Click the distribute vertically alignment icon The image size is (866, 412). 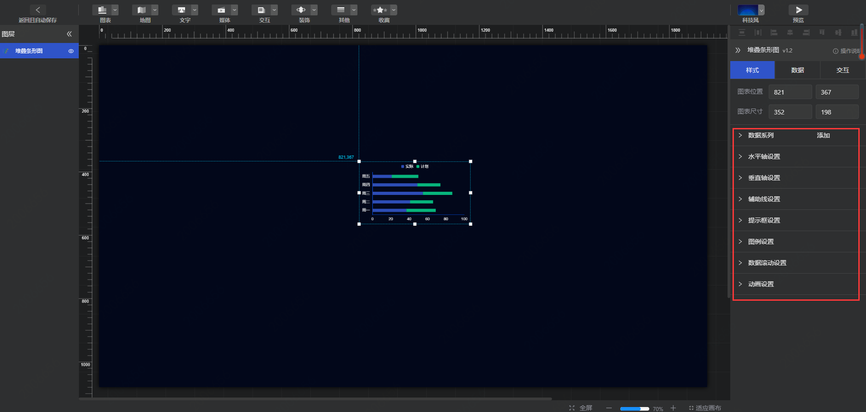pos(742,33)
